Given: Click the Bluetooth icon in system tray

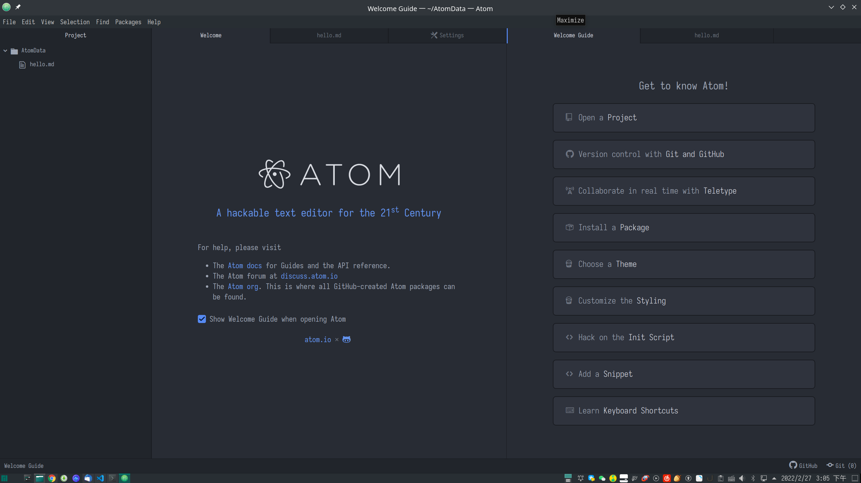Looking at the screenshot, I should (x=753, y=478).
